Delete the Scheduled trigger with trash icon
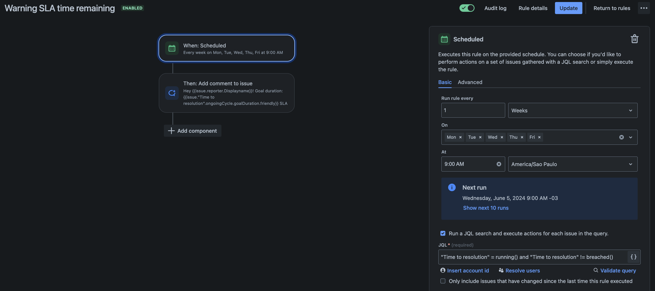Image resolution: width=655 pixels, height=291 pixels. point(634,39)
